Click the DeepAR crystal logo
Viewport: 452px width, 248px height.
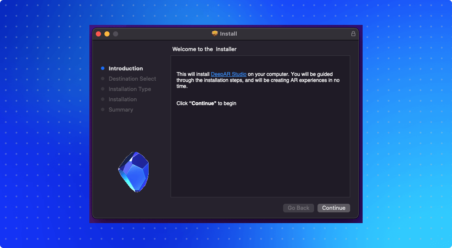tap(133, 171)
